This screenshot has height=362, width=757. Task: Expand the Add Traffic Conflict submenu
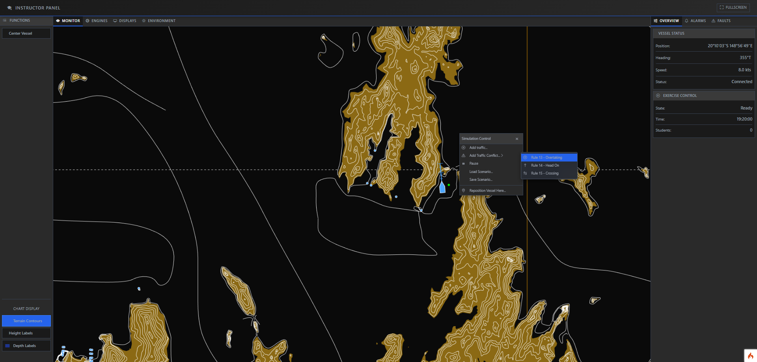[486, 155]
